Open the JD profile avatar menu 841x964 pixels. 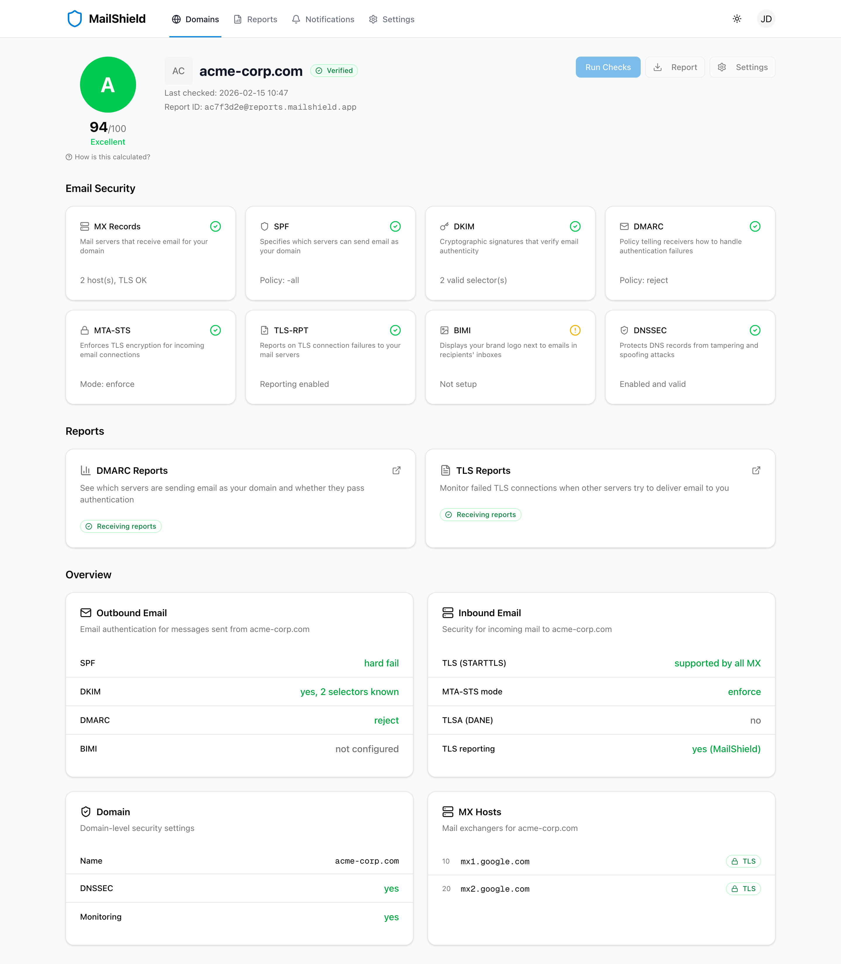766,19
